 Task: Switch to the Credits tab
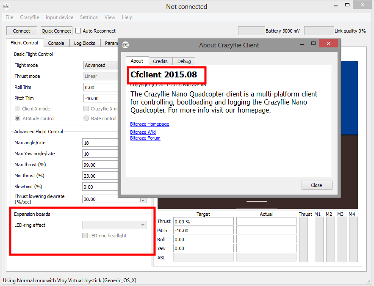(x=160, y=61)
